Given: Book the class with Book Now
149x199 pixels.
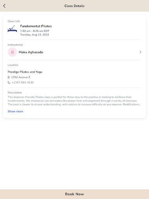Looking at the screenshot, I should point(74,194).
